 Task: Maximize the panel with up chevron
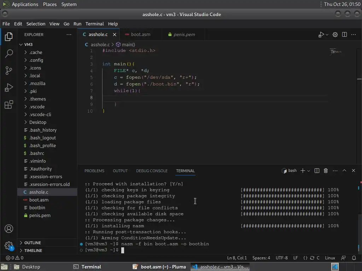[344, 170]
